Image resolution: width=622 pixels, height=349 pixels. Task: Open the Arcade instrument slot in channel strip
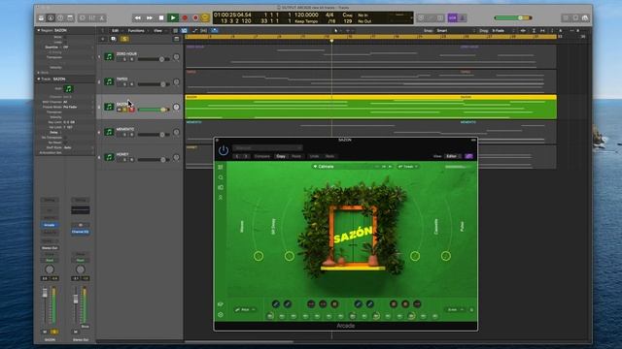pyautogui.click(x=50, y=225)
